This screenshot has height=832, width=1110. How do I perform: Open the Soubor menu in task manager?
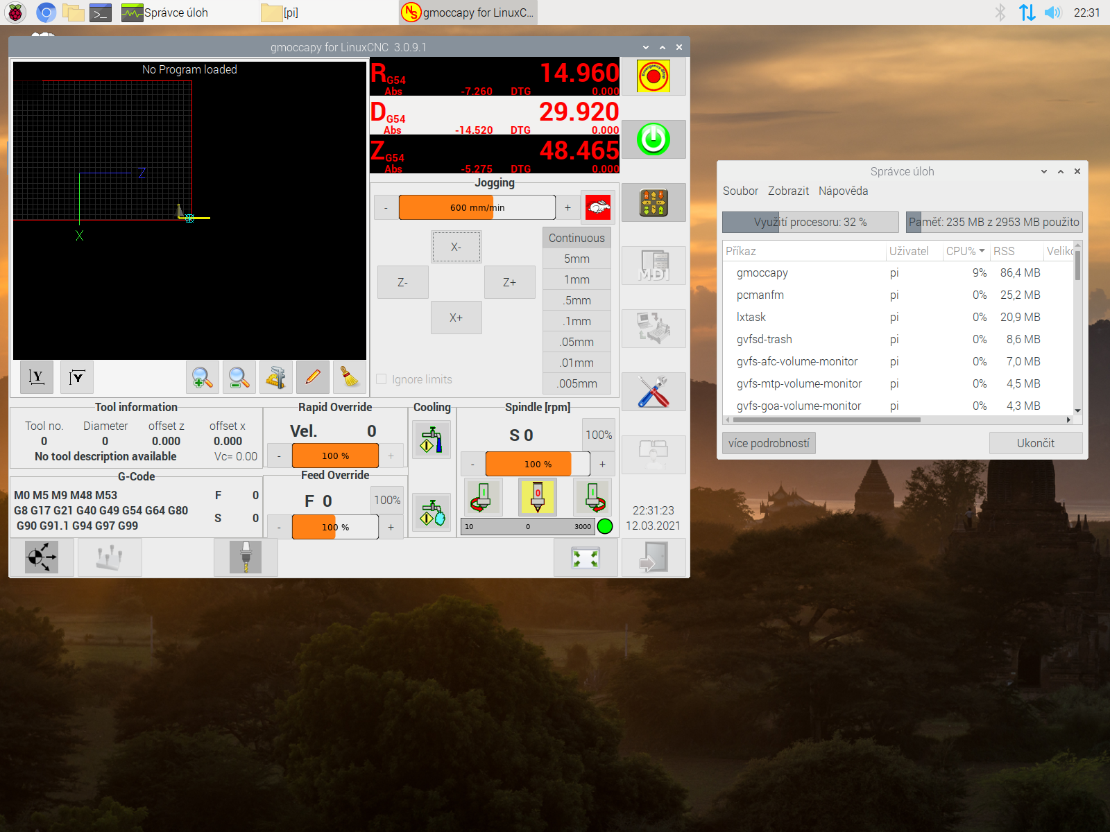(x=740, y=191)
